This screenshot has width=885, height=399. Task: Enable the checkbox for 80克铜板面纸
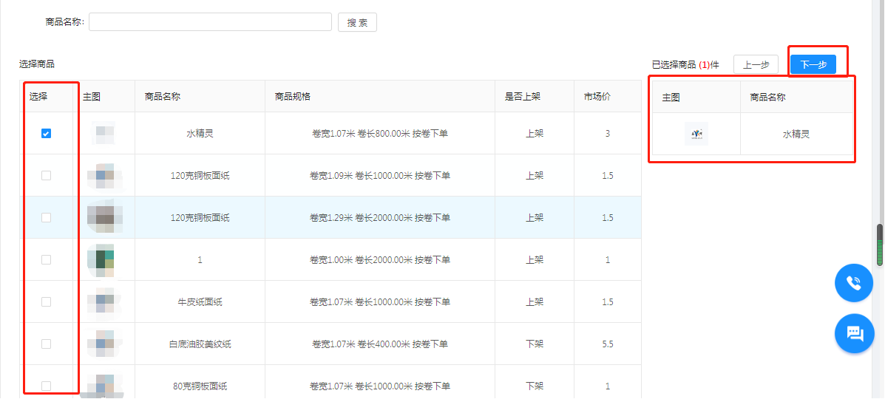tap(46, 386)
